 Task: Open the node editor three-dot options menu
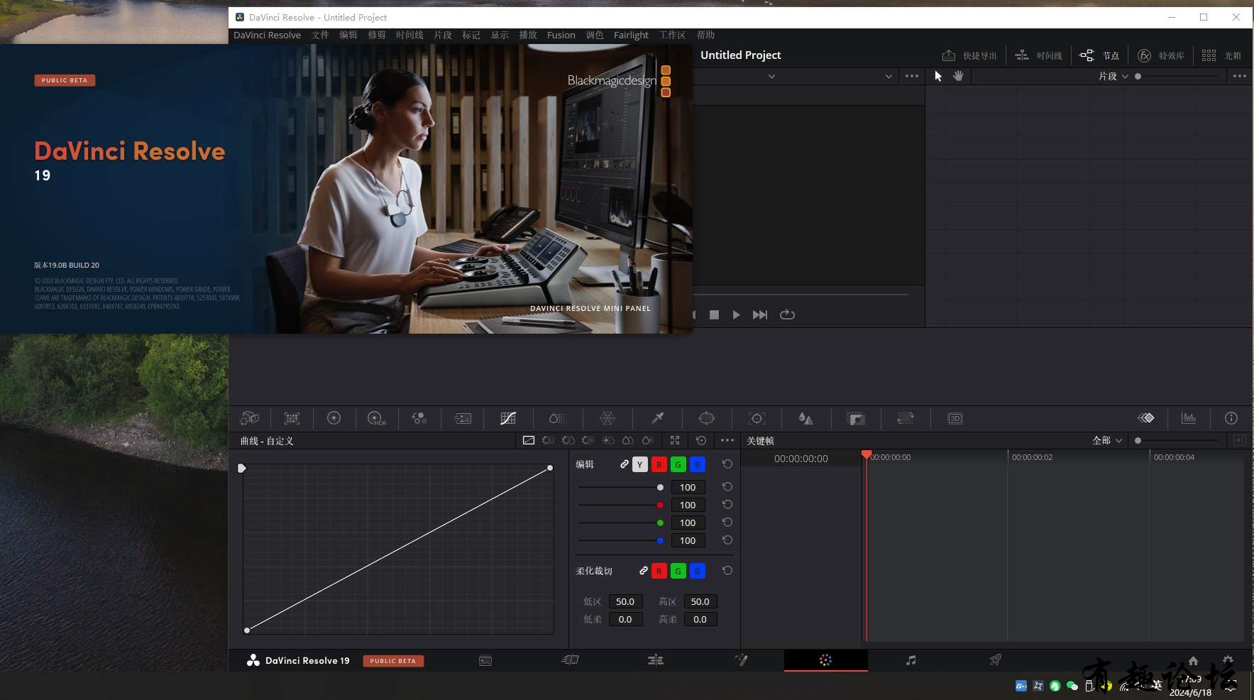coord(1239,76)
